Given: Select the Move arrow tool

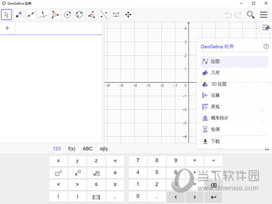Looking at the screenshot, I should (7, 15).
